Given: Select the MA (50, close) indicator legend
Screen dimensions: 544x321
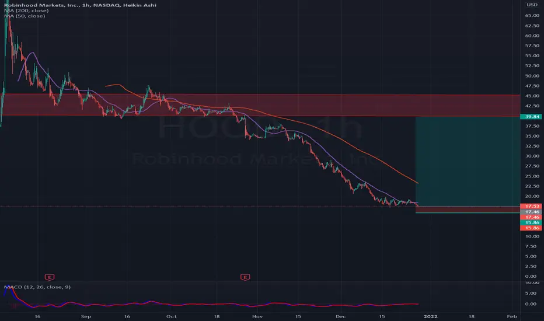Looking at the screenshot, I should click(x=25, y=16).
